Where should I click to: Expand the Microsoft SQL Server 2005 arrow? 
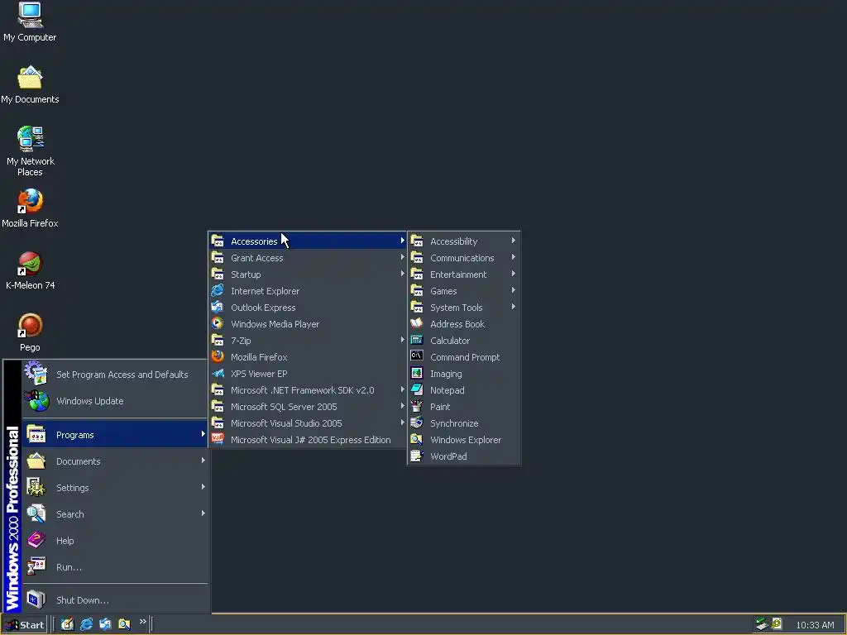click(403, 406)
